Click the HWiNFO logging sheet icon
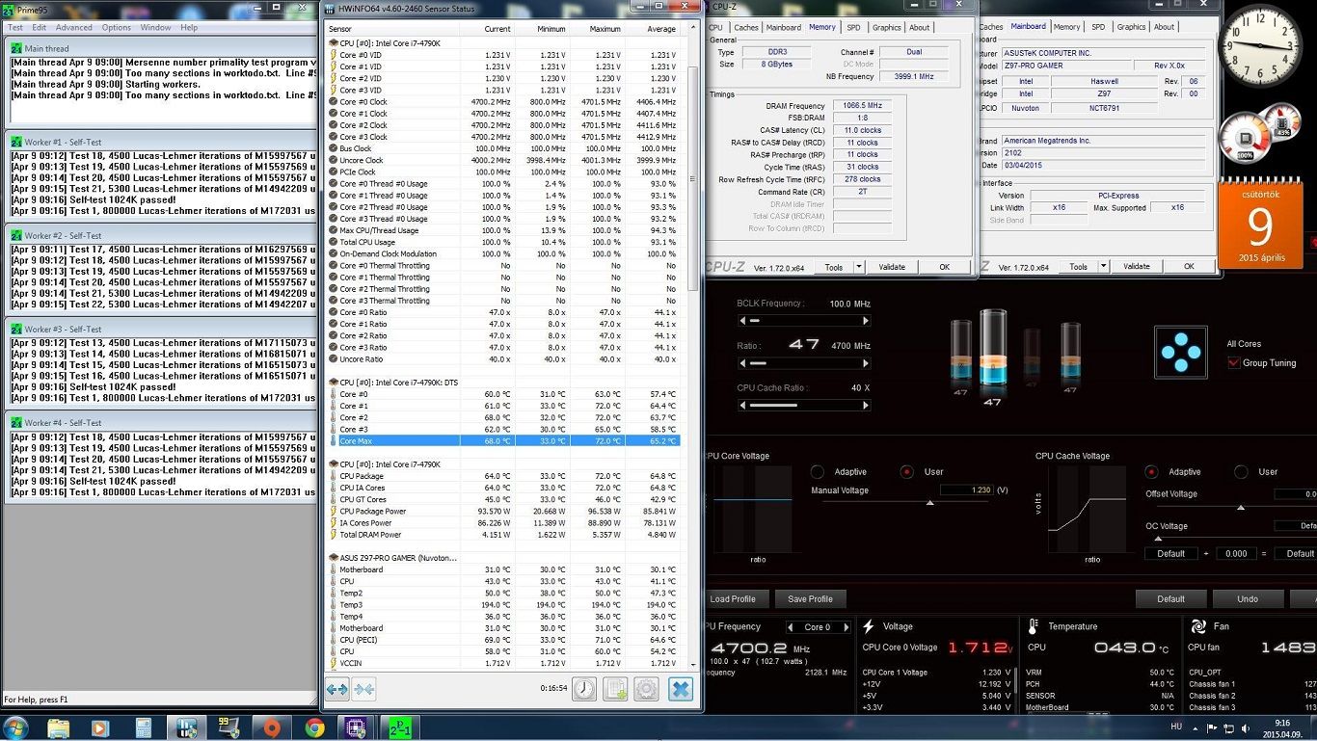This screenshot has width=1317, height=741. 615,688
